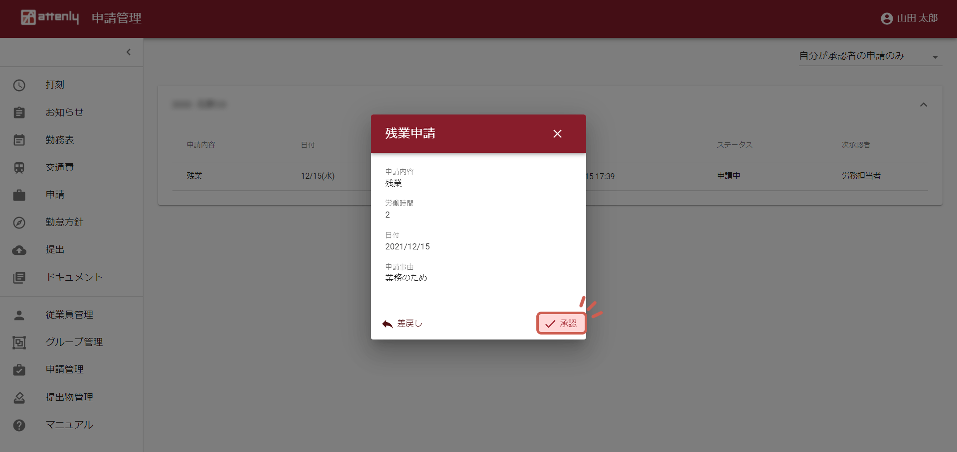Click the train icon for 交通費
Screen dimensions: 957x452
19,168
